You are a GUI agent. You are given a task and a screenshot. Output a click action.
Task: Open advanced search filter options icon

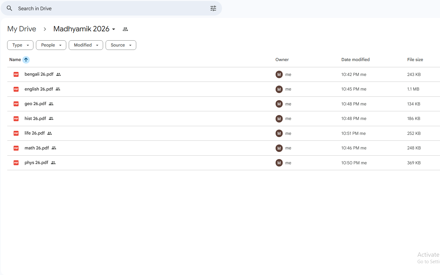(213, 8)
